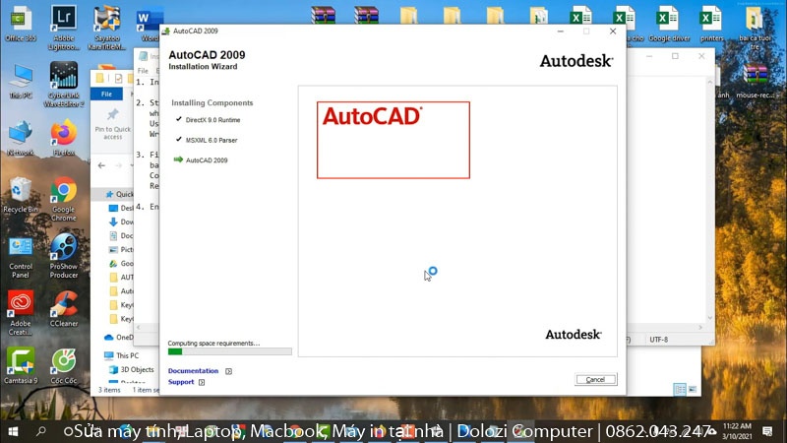Select the mouse-rec WinRAR archive
The width and height of the screenshot is (787, 443).
[756, 82]
